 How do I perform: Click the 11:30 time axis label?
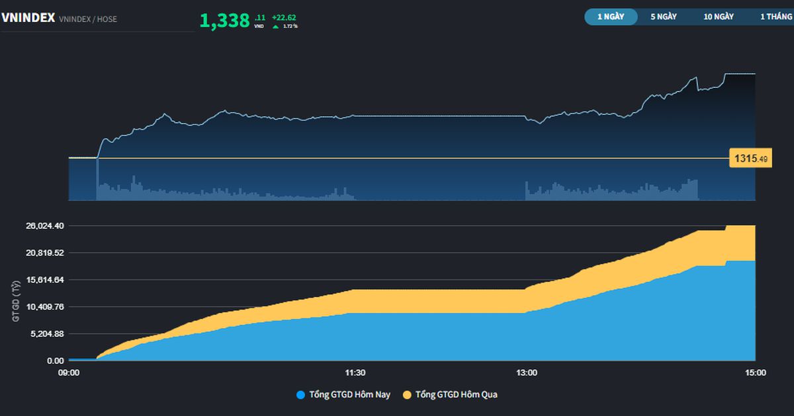click(x=355, y=372)
